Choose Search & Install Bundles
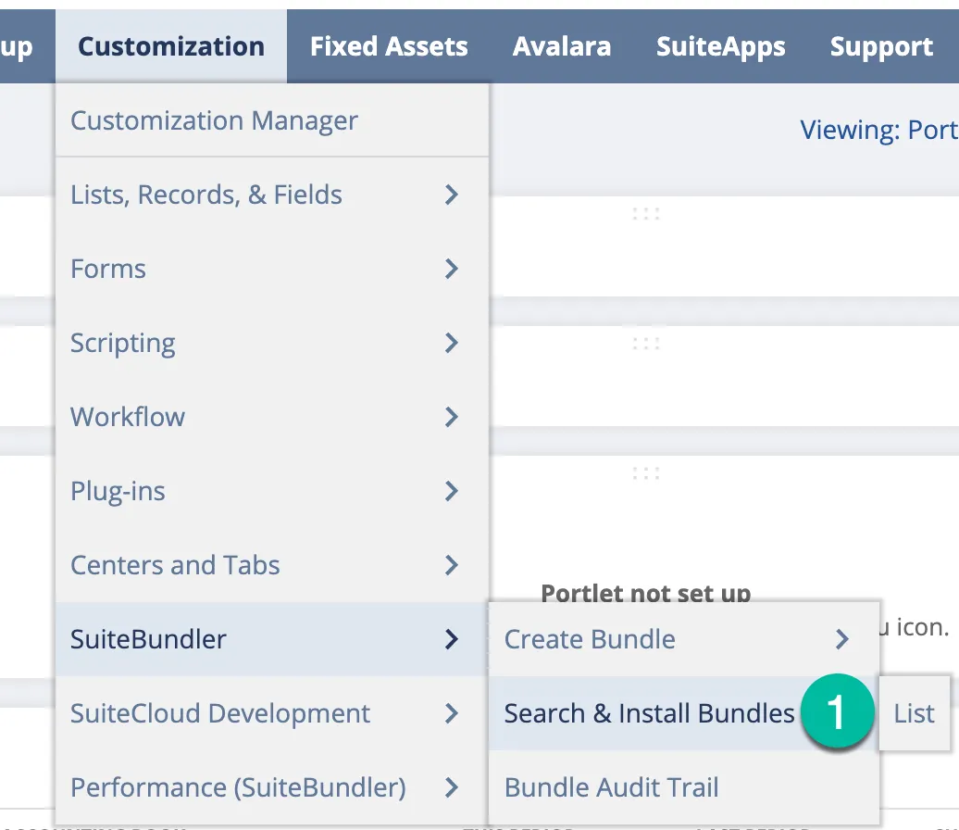This screenshot has width=959, height=830. [x=684, y=713]
